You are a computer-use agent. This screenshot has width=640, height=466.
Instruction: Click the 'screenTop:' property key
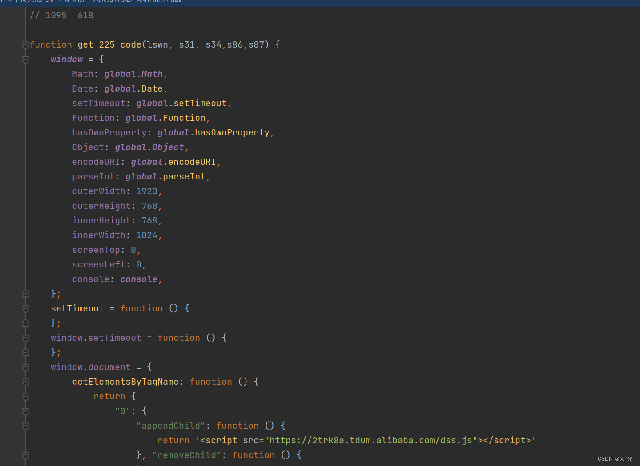(99, 250)
